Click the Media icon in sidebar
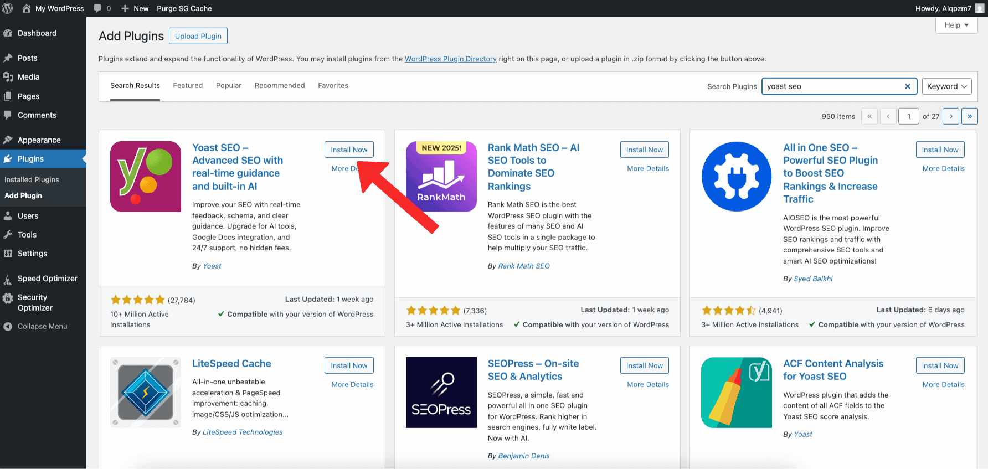 (8, 77)
